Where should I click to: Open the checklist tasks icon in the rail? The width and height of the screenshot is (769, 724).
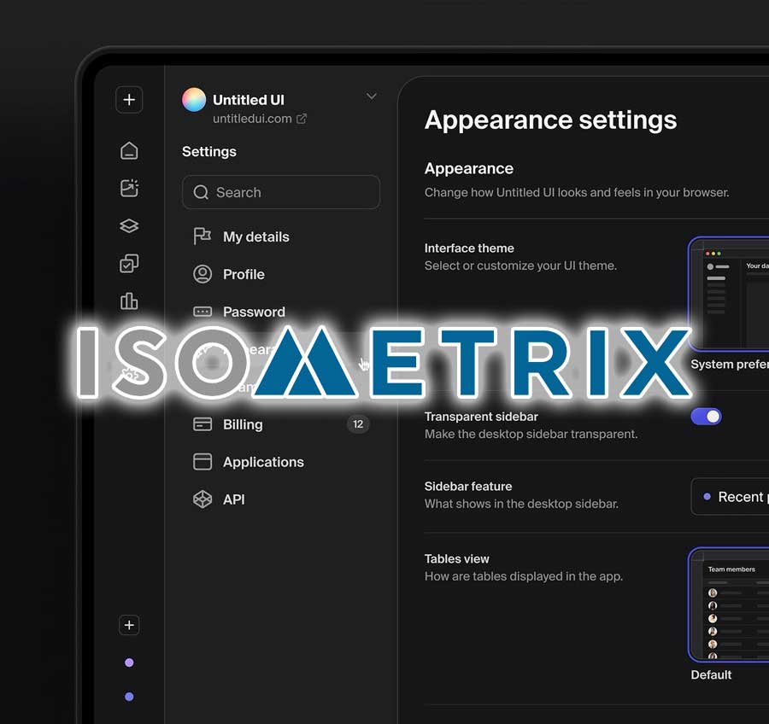point(129,263)
